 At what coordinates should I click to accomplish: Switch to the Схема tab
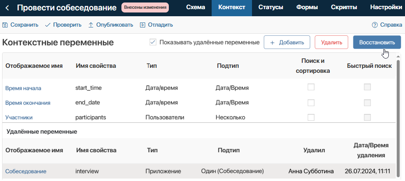195,8
